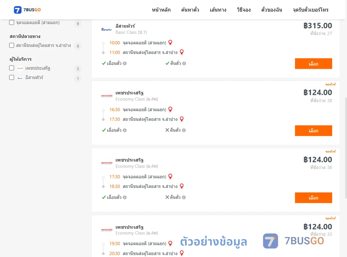This screenshot has width=347, height=257.
Task: Click the เพชรประเสริฐ logo on 16:30 trip card
Action: pyautogui.click(x=107, y=96)
